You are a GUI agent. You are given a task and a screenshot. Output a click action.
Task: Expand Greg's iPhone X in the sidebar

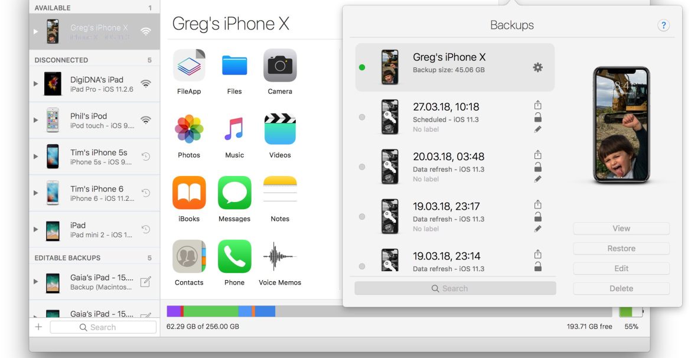click(x=35, y=31)
